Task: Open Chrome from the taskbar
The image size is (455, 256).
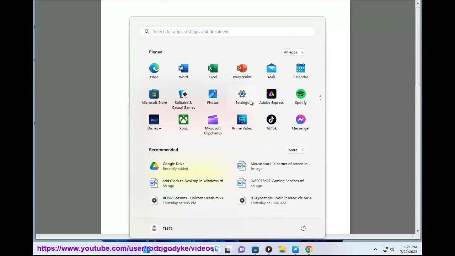Action: coord(309,250)
